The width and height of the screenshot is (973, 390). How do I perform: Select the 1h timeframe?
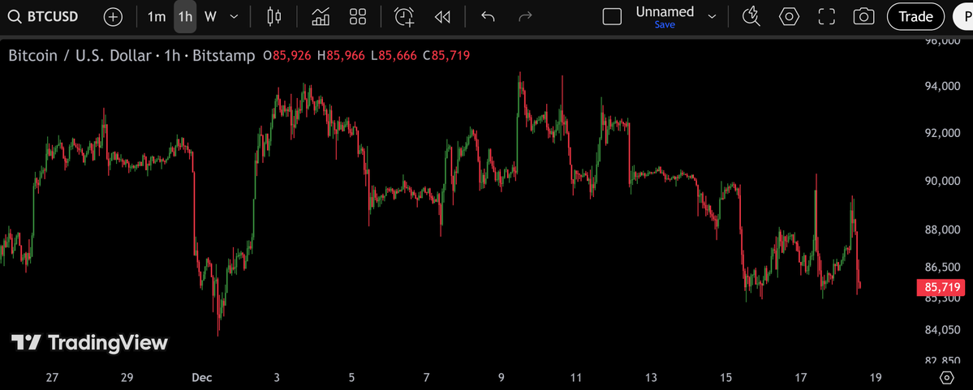(185, 17)
